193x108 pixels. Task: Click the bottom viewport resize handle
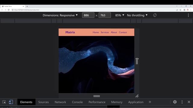(x=96, y=96)
